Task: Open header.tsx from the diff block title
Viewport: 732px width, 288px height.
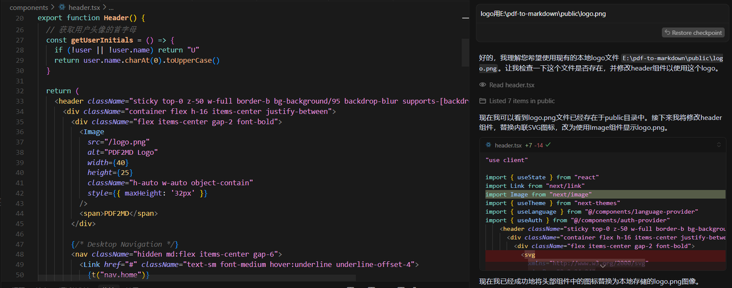Action: coord(508,146)
